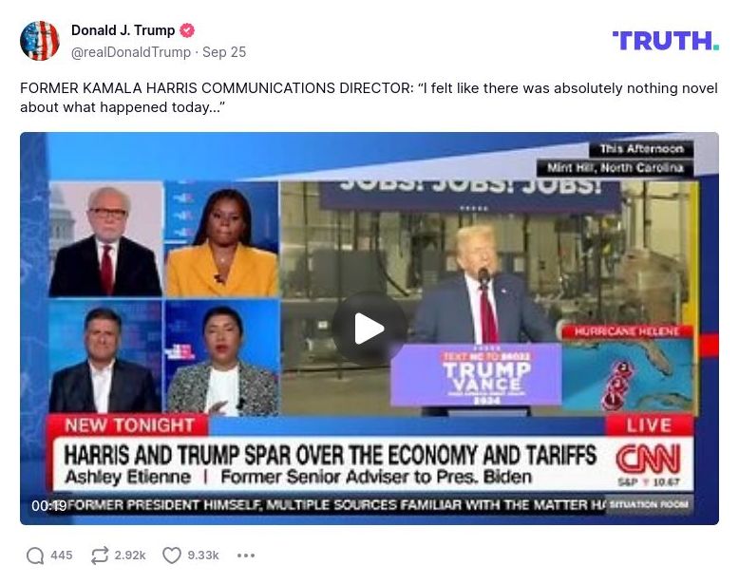Image resolution: width=739 pixels, height=584 pixels.
Task: Click the Hurricane Helene inset in the video
Action: coord(627,368)
